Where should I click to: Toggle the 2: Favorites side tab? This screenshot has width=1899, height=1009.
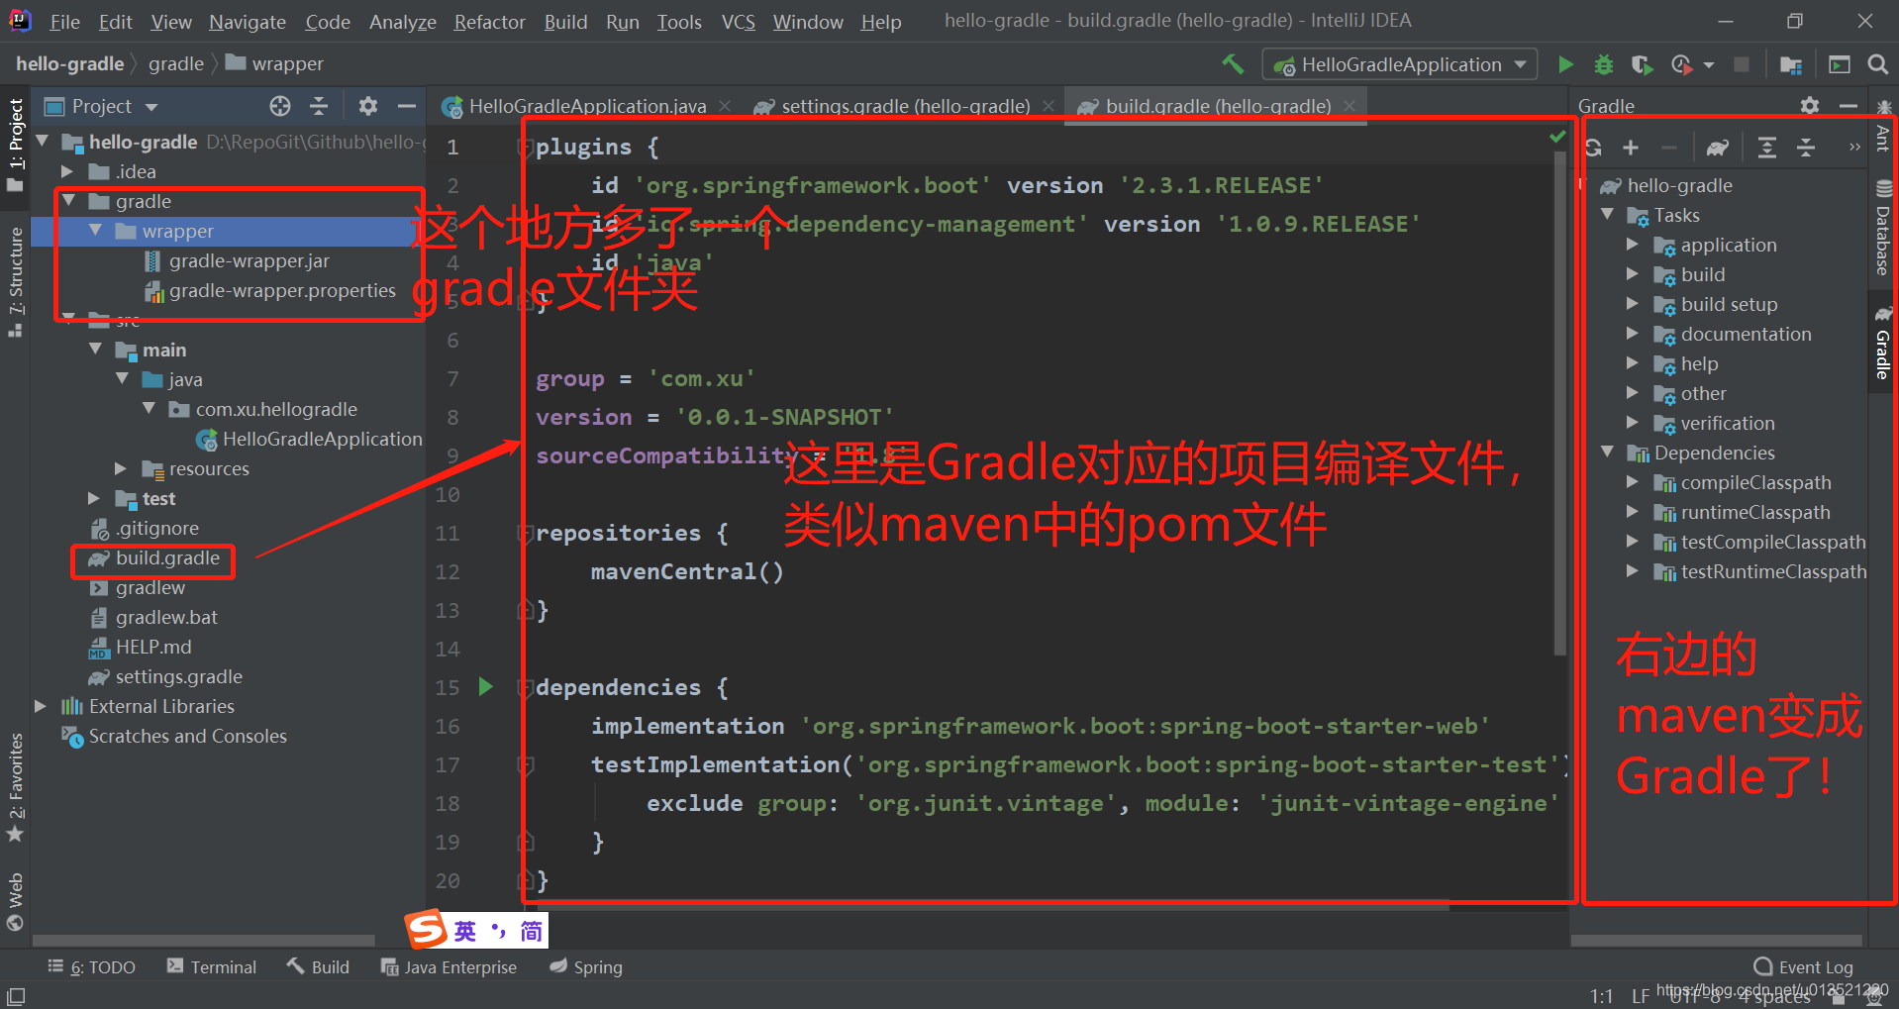16,787
